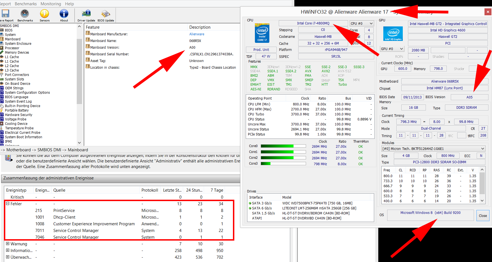Viewport: 492px width, 262px height.
Task: Click the Description column header
Action: click(214, 27)
